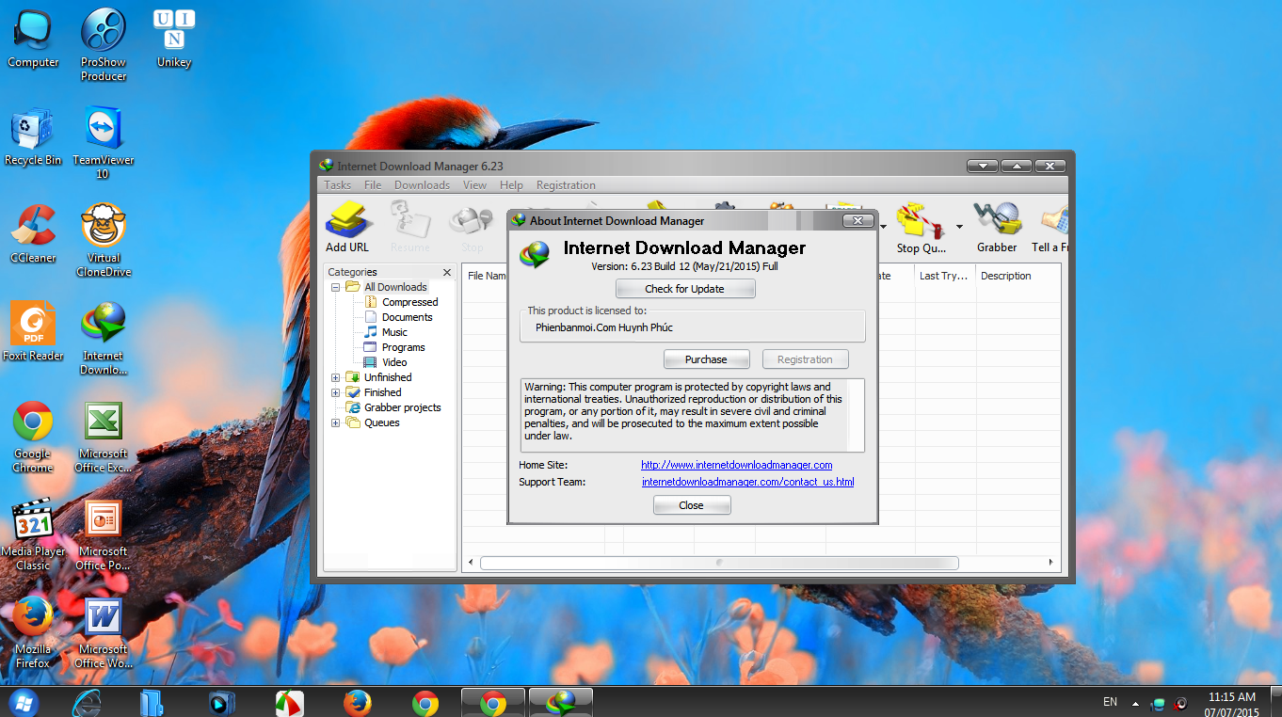
Task: Show hidden system tray icons
Action: (1135, 703)
